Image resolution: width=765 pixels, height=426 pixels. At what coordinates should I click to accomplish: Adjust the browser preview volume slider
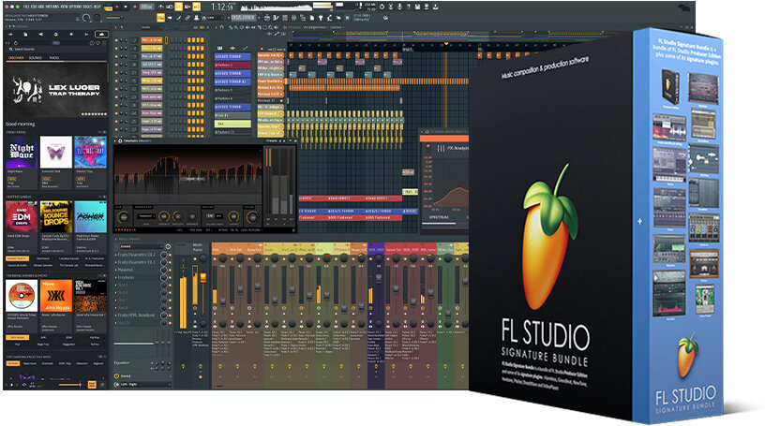click(x=69, y=385)
